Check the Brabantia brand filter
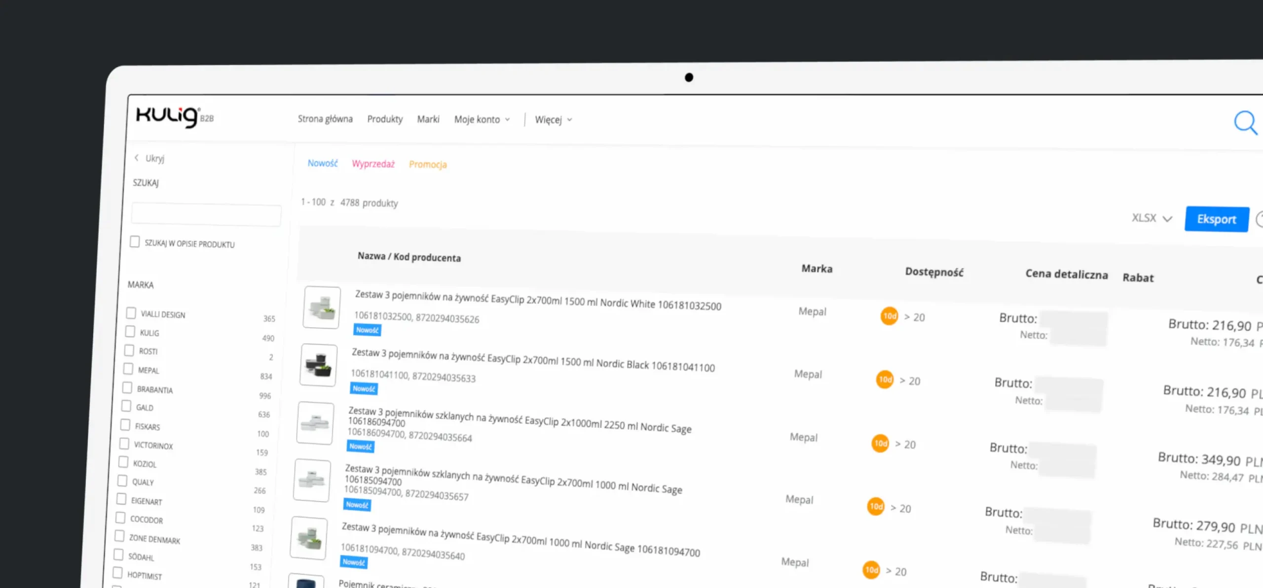This screenshot has width=1263, height=588. tap(127, 387)
